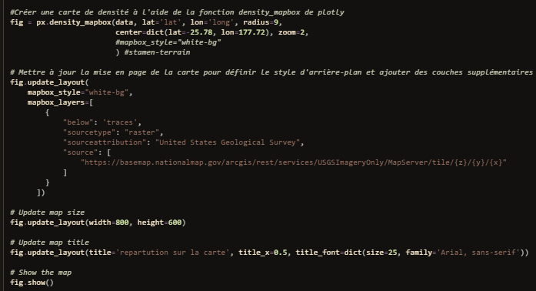This screenshot has height=291, width=536.
Task: Click the #stamen-terrain comment
Action: pos(157,52)
